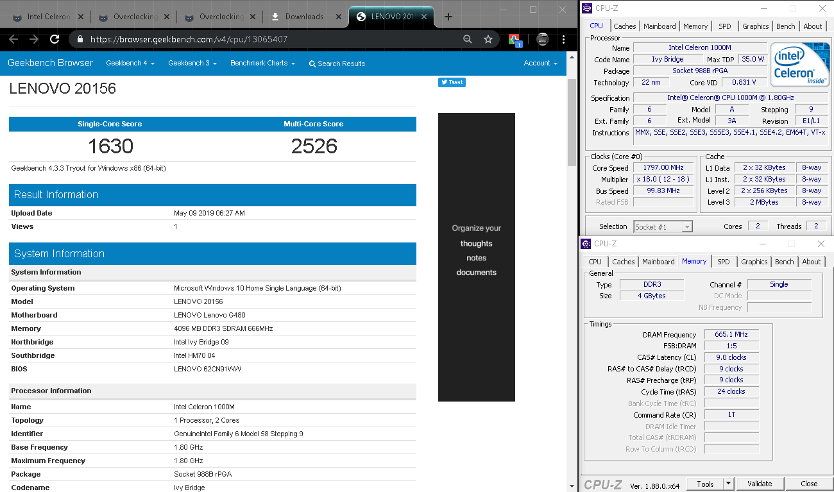Open the Account dropdown
The width and height of the screenshot is (834, 492).
[540, 64]
